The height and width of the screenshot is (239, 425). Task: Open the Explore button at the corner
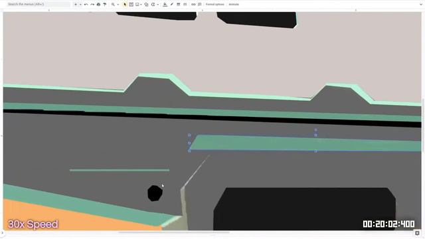[x=418, y=233]
